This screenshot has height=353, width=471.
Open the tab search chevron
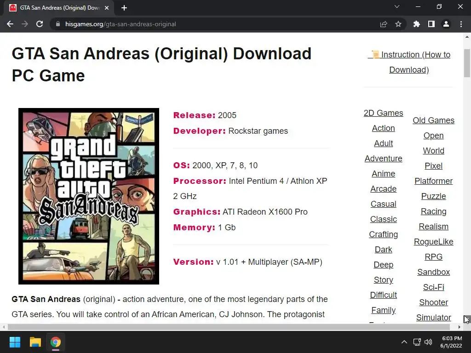click(x=397, y=6)
